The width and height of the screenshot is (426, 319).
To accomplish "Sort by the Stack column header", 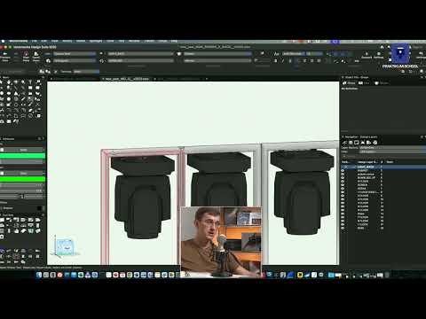I will (x=382, y=162).
